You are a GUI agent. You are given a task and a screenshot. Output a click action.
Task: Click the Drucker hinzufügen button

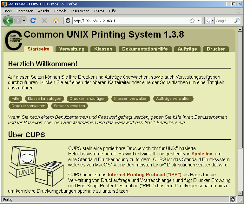(88, 99)
